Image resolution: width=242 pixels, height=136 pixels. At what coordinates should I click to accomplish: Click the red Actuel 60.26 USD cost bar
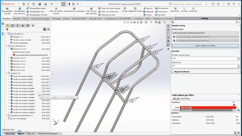point(208,108)
